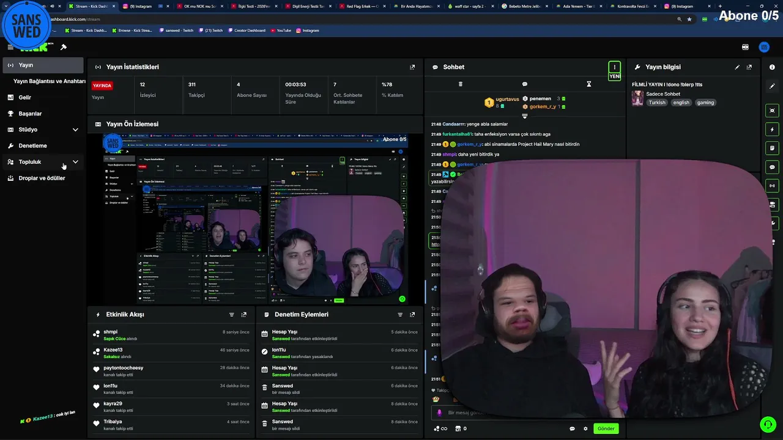
Task: Send the chat message with Gönder
Action: [x=606, y=428]
